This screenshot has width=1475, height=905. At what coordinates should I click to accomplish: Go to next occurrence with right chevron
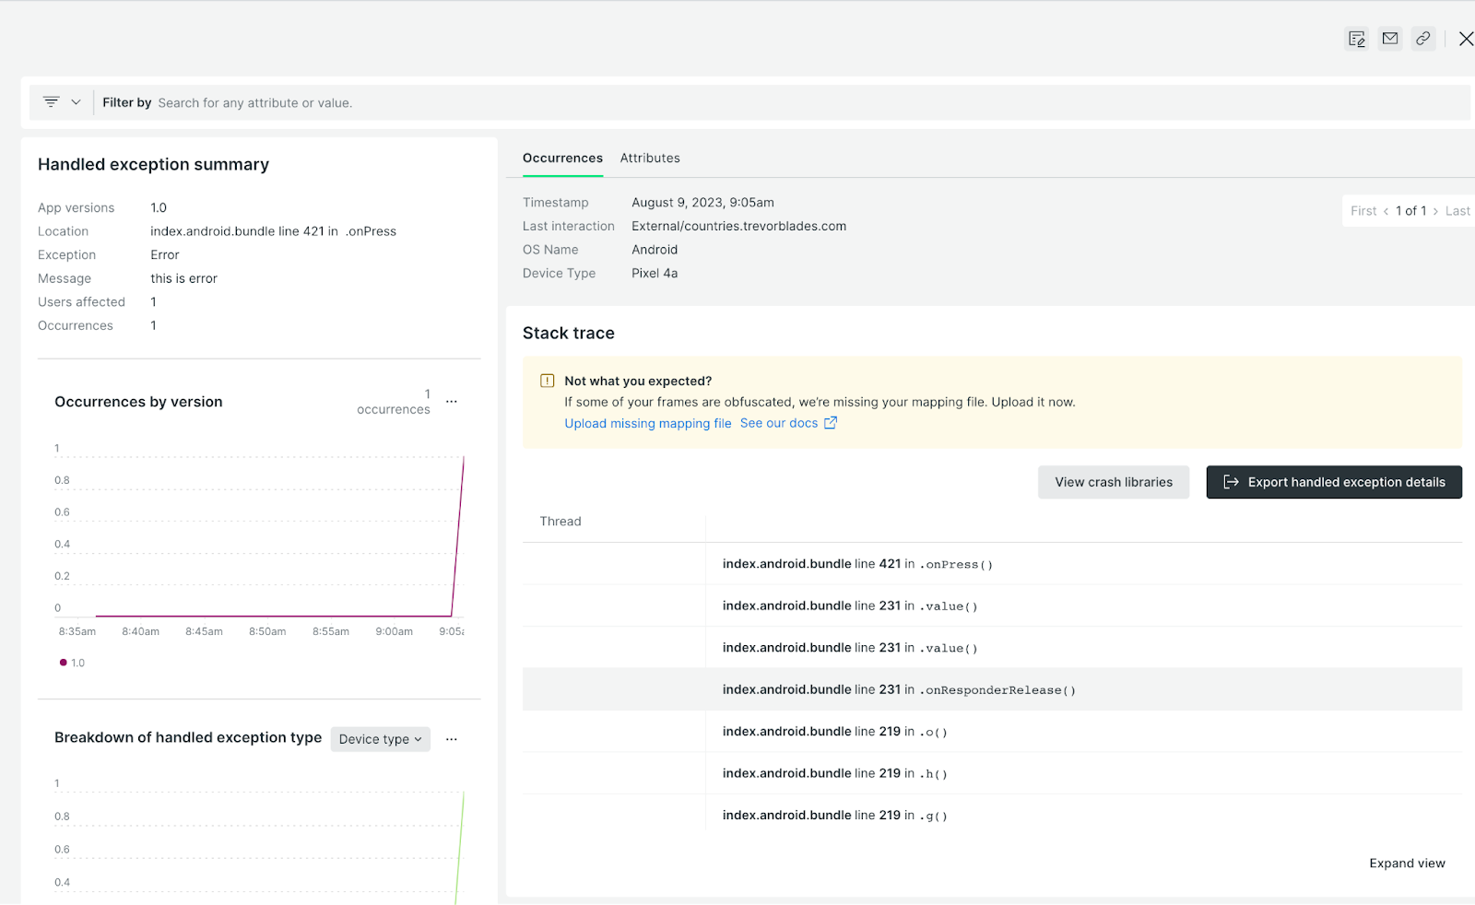click(x=1436, y=210)
